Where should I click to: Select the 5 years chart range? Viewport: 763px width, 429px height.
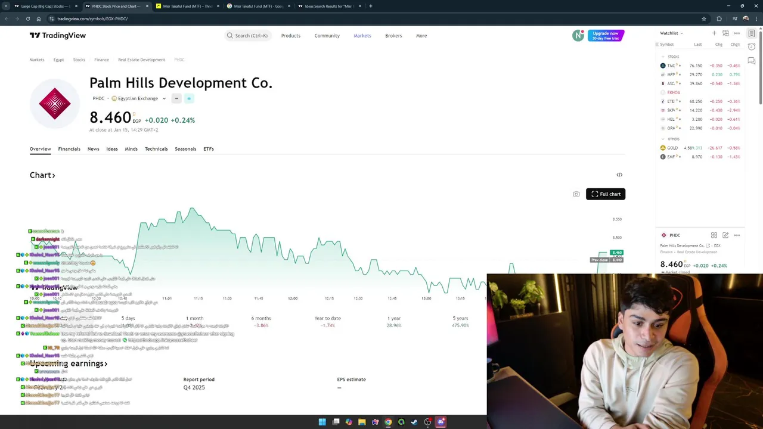coord(460,322)
